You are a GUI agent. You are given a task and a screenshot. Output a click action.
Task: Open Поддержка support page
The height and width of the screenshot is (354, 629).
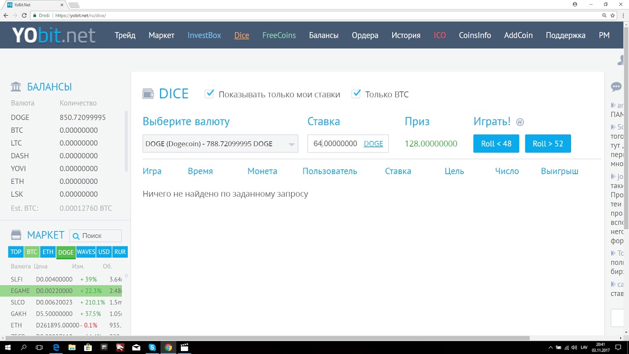[x=566, y=35]
